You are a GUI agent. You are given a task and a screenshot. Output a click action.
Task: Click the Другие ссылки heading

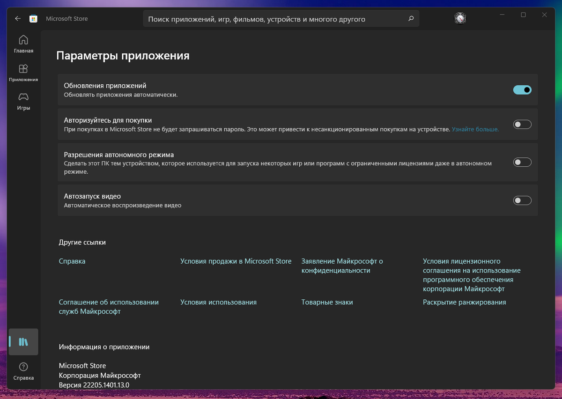click(x=82, y=243)
